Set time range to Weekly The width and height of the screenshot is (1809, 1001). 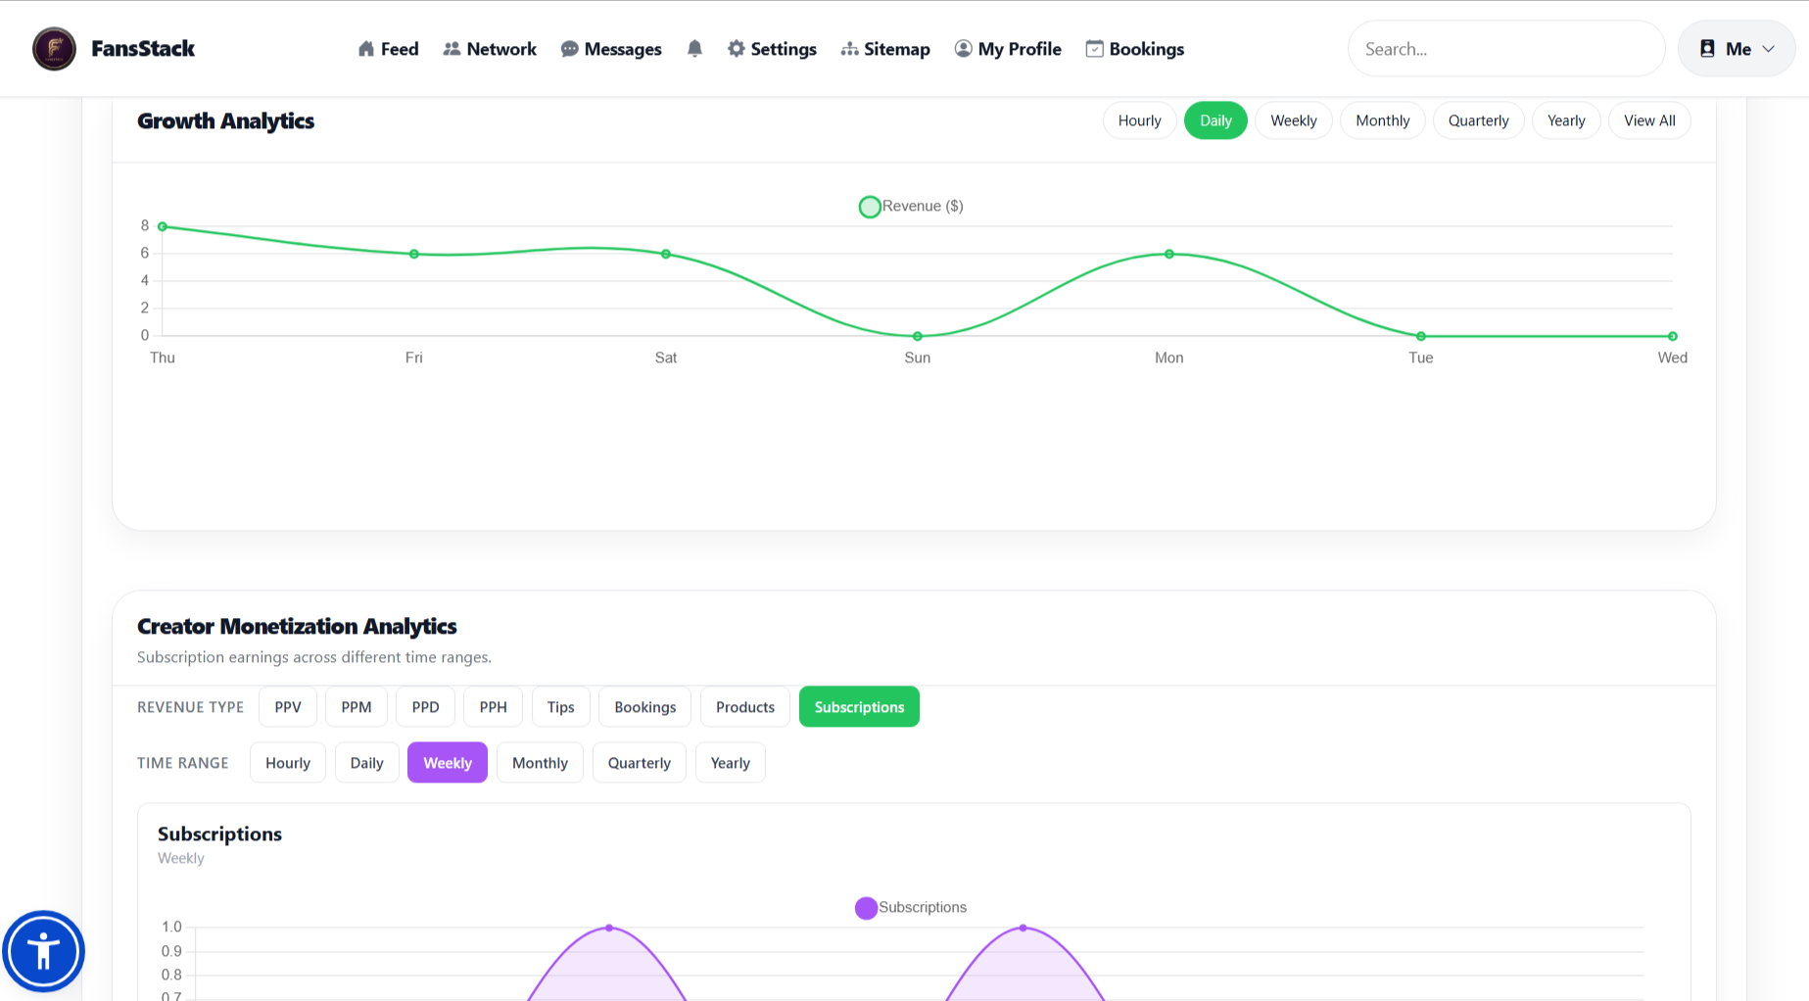coord(448,763)
